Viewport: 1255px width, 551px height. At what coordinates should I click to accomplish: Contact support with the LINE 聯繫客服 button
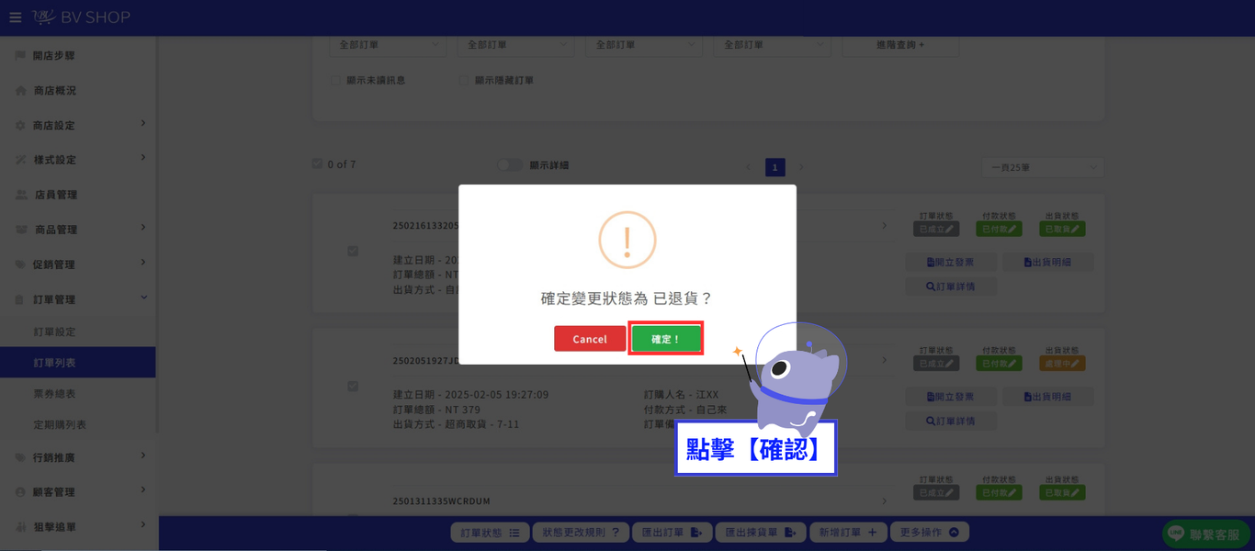coord(1206,534)
